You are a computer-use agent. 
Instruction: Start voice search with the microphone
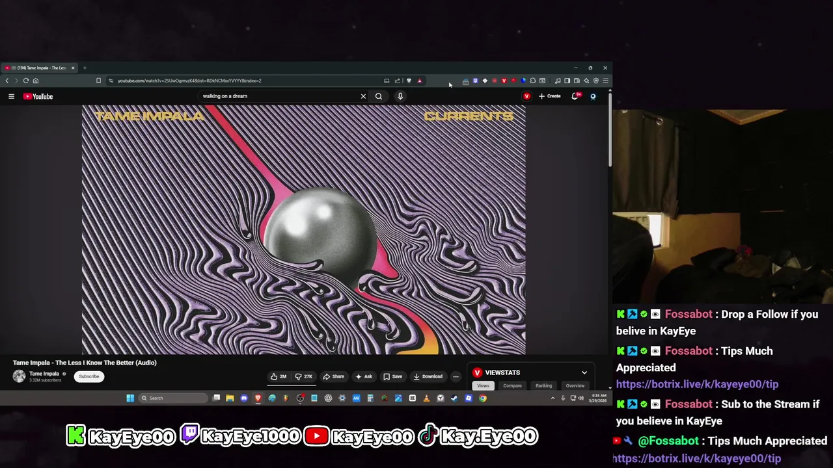[400, 96]
